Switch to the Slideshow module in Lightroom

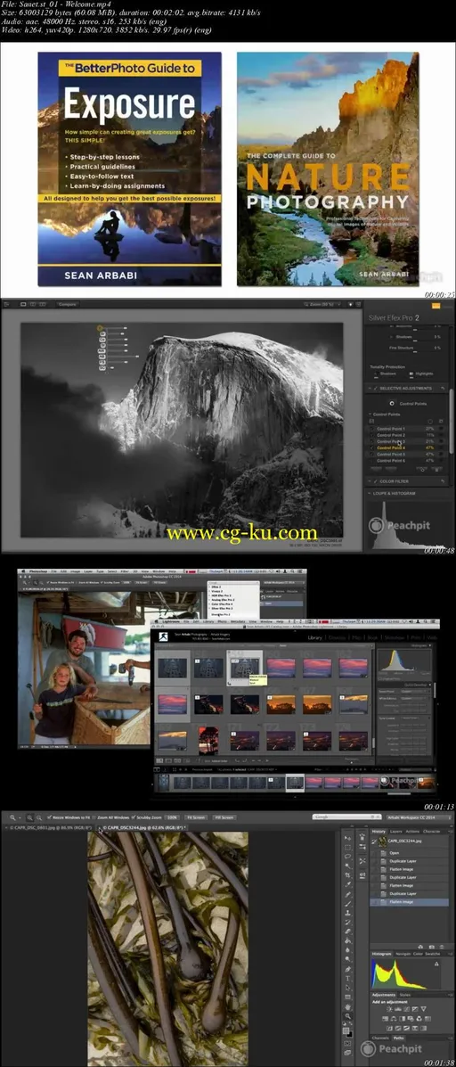[395, 637]
